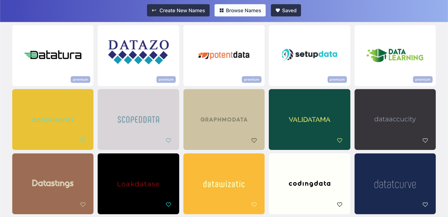Image resolution: width=448 pixels, height=217 pixels.
Task: Heart the Loakdatase black card
Action: tap(169, 204)
